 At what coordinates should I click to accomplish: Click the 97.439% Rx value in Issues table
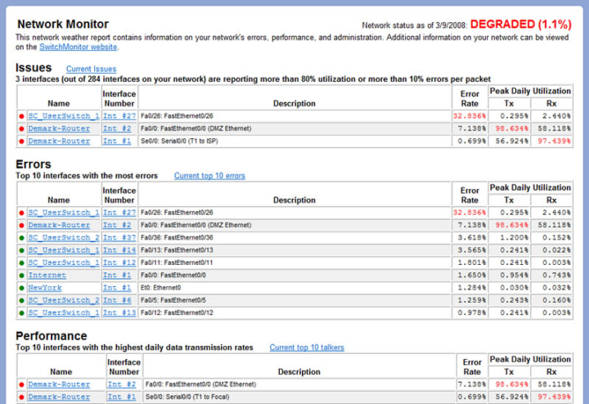coord(554,141)
